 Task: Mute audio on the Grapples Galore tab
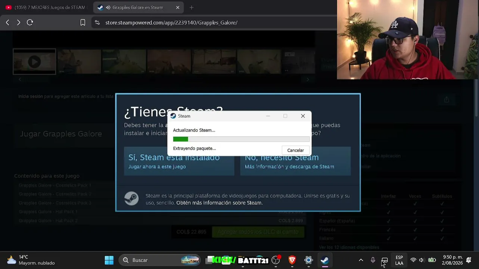pyautogui.click(x=108, y=7)
